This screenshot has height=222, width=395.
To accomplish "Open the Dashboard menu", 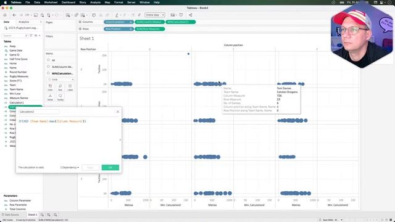I will [69, 2].
